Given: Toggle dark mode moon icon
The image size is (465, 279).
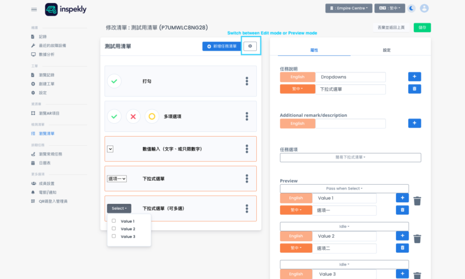Looking at the screenshot, I should (x=412, y=9).
